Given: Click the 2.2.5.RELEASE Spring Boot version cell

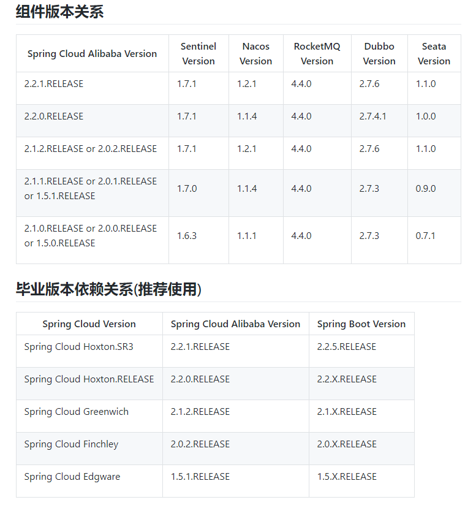Looking at the screenshot, I should click(x=361, y=351).
